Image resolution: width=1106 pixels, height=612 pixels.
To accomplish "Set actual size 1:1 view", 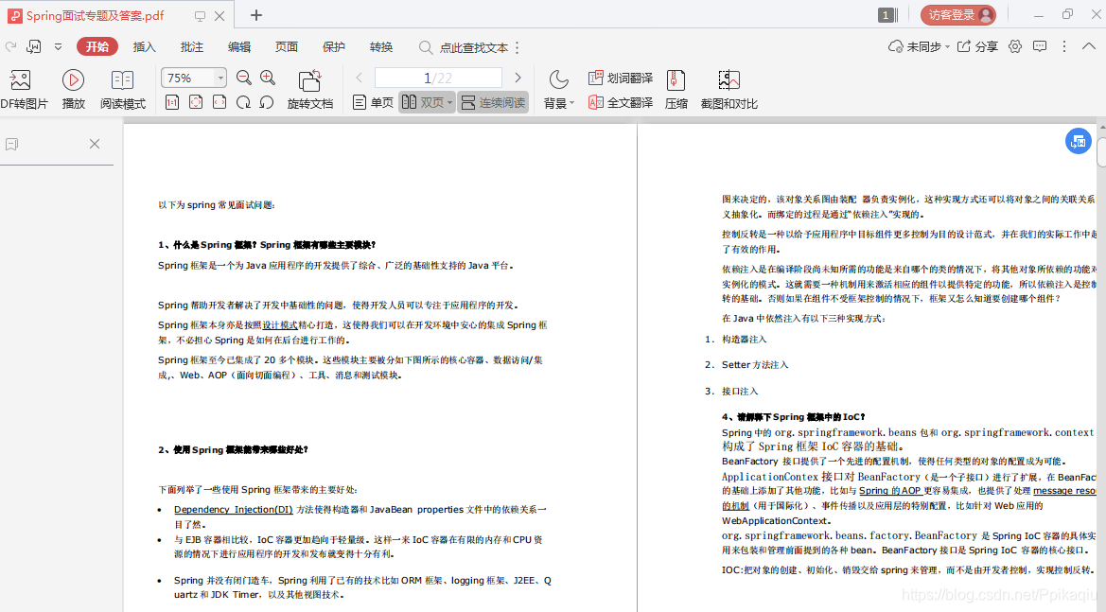I will pyautogui.click(x=172, y=103).
